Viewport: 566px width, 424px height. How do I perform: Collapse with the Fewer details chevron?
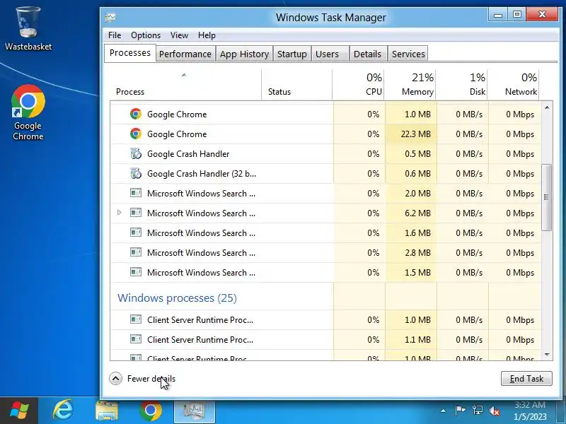point(115,379)
